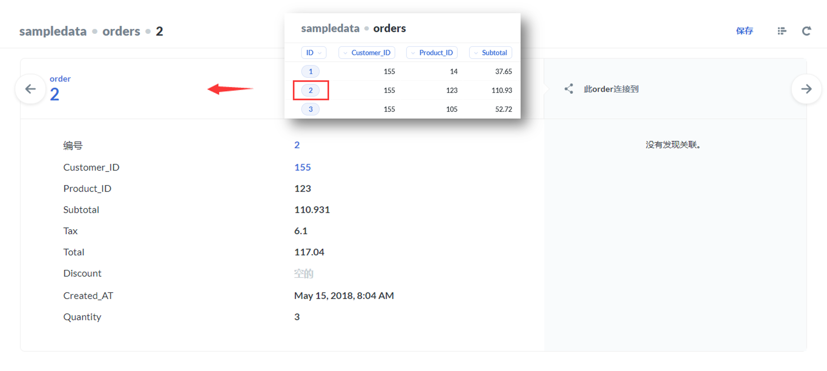The height and width of the screenshot is (371, 827).
Task: Click the large order 2 heading number
Action: point(55,95)
